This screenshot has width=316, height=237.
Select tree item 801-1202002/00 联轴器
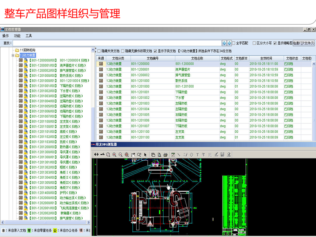55,213
